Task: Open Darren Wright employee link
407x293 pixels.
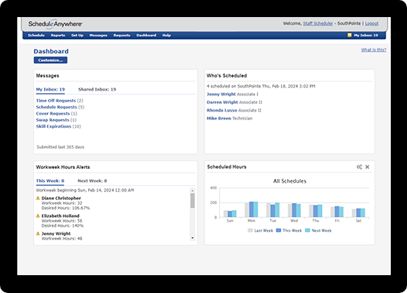Action: click(222, 102)
